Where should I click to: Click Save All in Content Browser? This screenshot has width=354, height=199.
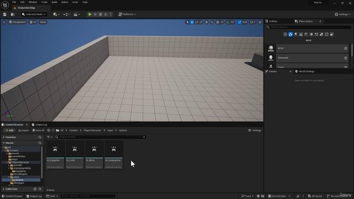click(38, 130)
